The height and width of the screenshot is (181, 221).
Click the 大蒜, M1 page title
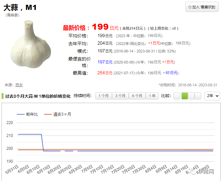(20, 7)
